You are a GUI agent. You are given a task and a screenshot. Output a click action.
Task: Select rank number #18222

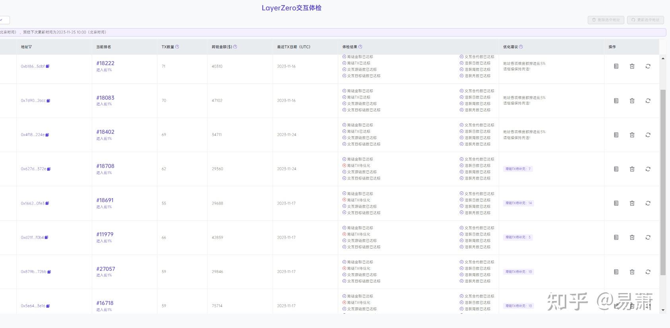(105, 63)
